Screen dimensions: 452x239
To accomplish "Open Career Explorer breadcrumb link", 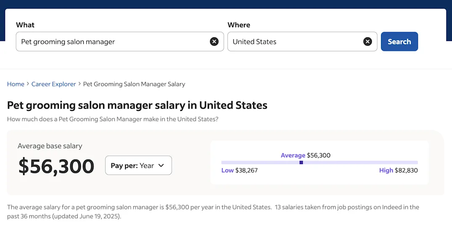I will click(x=54, y=84).
